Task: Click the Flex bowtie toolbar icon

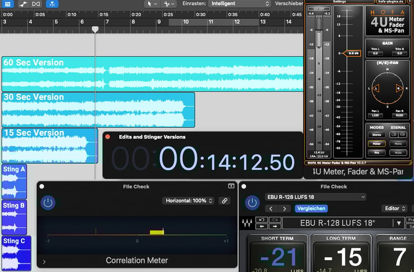Action: pos(36,4)
